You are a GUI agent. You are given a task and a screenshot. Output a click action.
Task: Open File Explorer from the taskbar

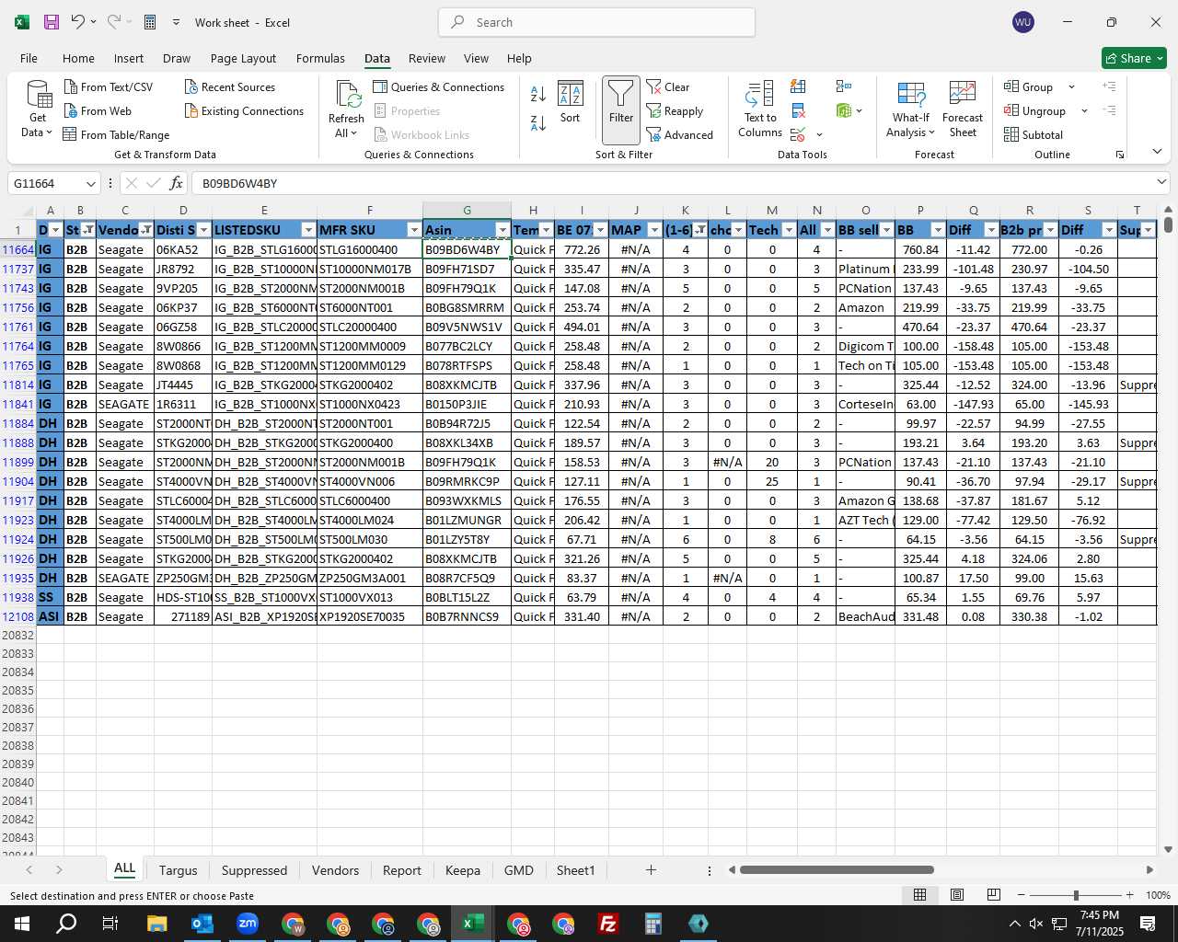click(156, 924)
